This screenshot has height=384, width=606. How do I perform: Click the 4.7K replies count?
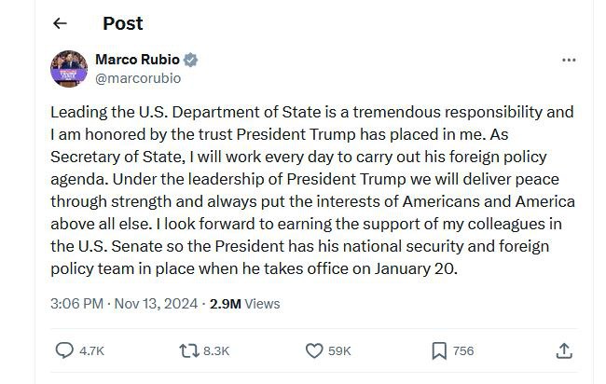(91, 350)
